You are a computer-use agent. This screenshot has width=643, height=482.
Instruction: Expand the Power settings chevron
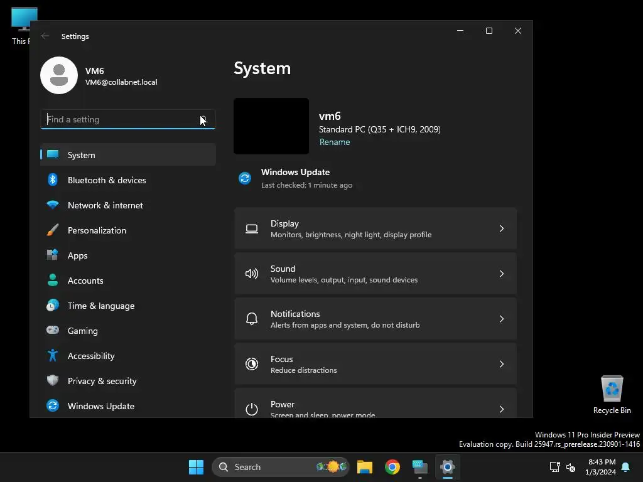tap(502, 409)
